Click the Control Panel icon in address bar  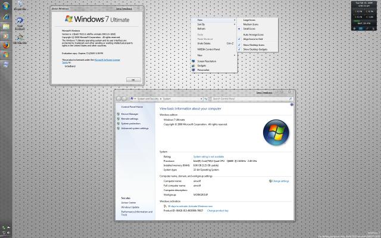(x=132, y=99)
